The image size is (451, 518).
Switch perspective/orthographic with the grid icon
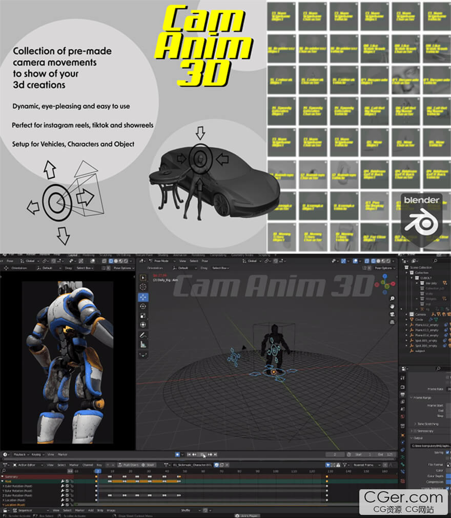click(392, 322)
